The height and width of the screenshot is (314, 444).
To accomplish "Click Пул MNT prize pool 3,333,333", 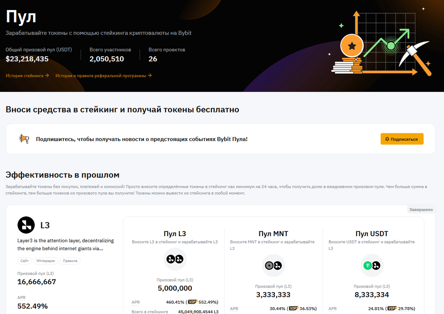I will tap(273, 295).
